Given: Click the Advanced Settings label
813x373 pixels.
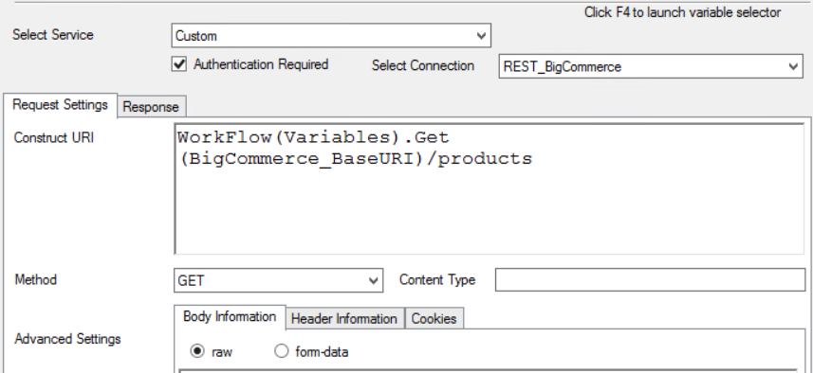Looking at the screenshot, I should pos(67,339).
